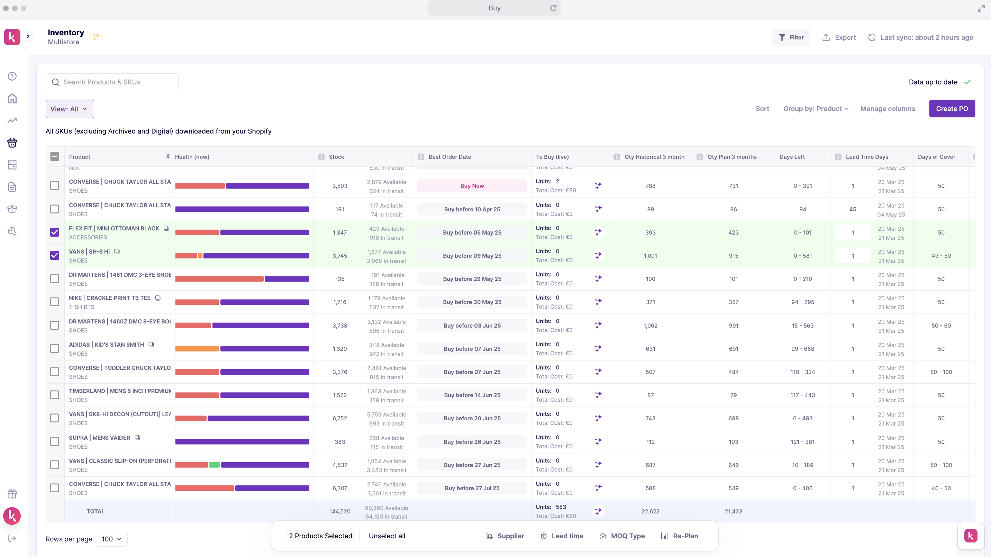Open Sort options
Viewport: 991px width, 557px height.
pyautogui.click(x=762, y=109)
